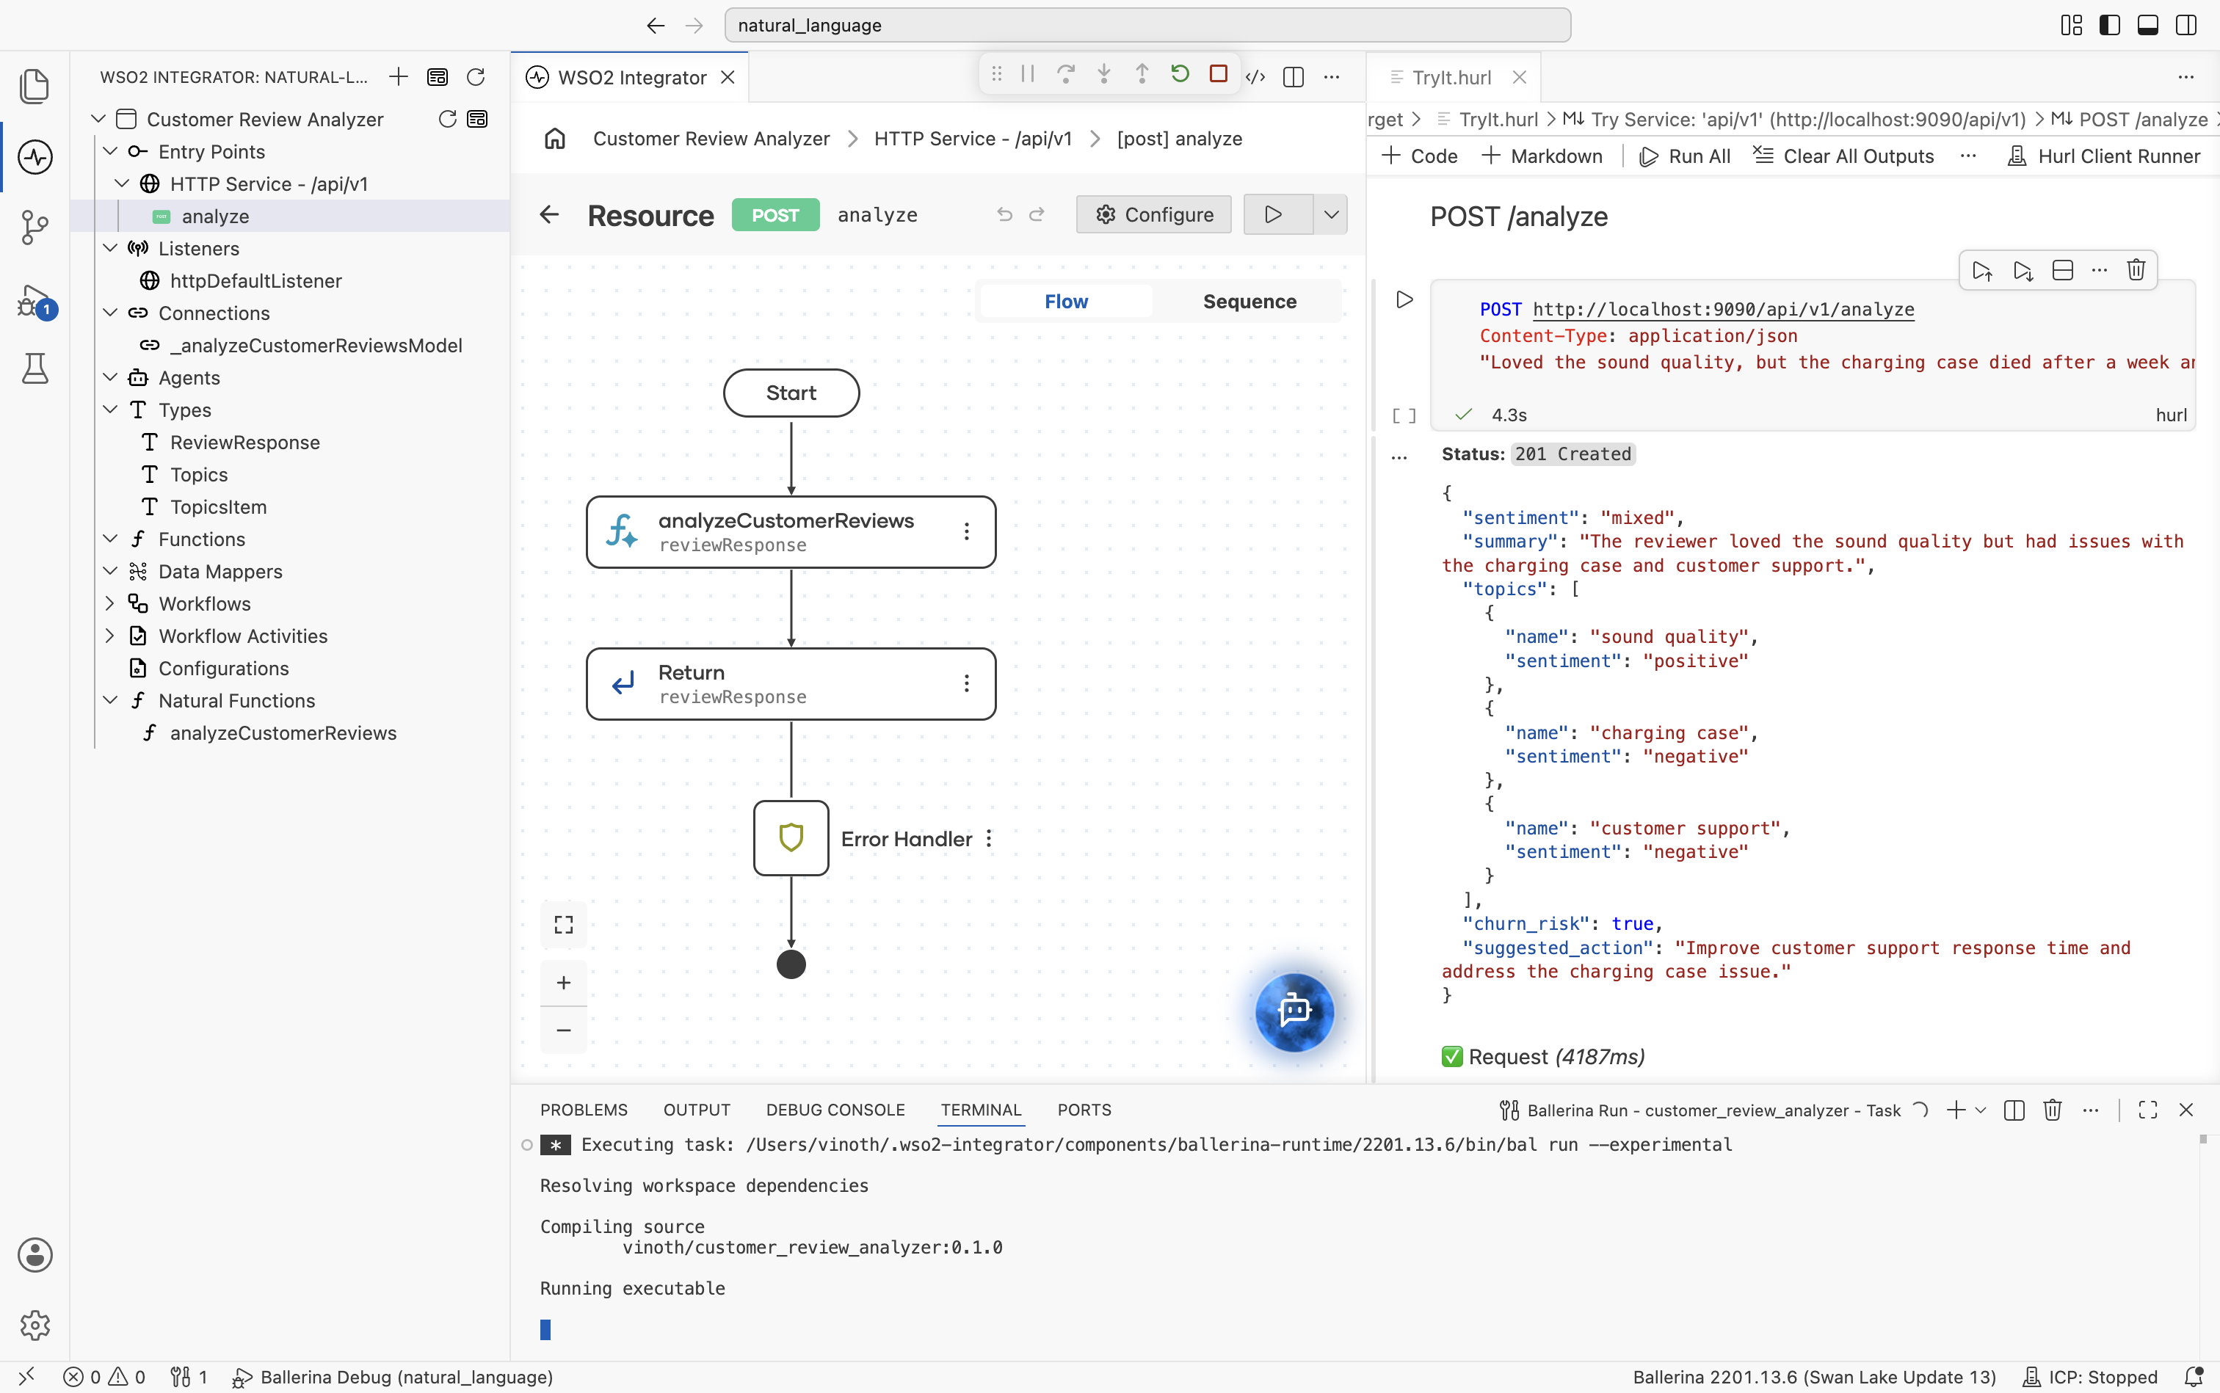Run the POST request cell
This screenshot has height=1393, width=2220.
[1404, 299]
